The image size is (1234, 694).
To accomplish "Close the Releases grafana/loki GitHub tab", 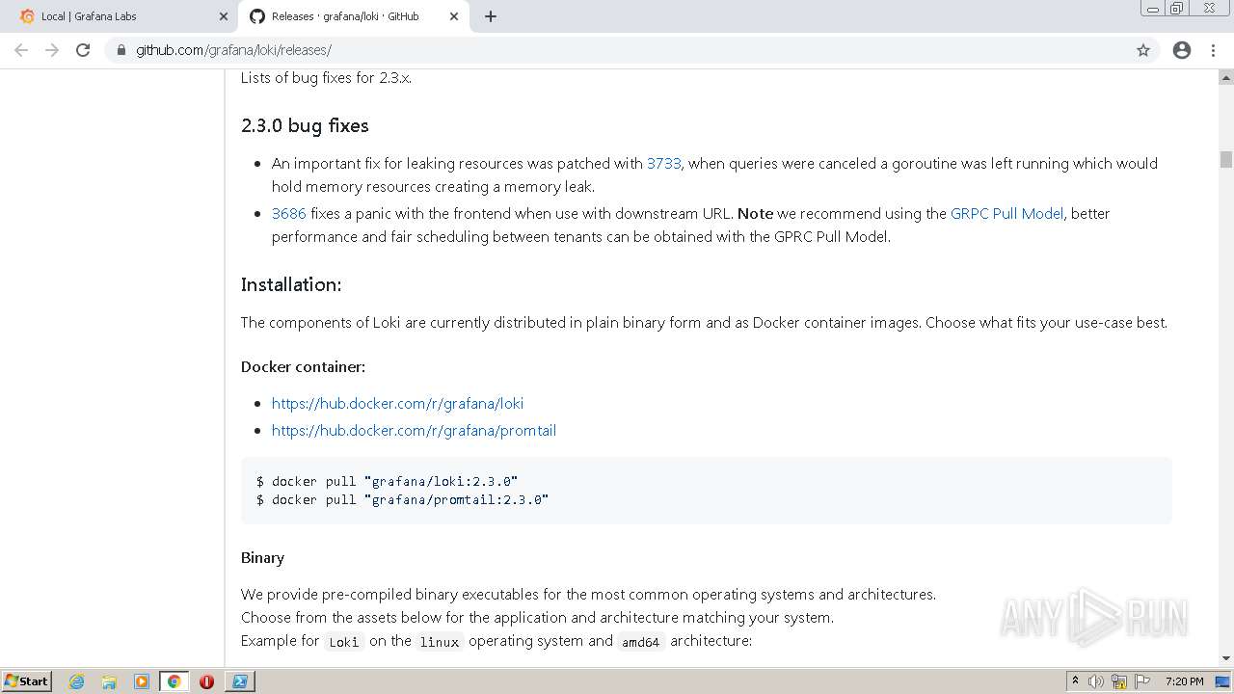I will pos(453,16).
